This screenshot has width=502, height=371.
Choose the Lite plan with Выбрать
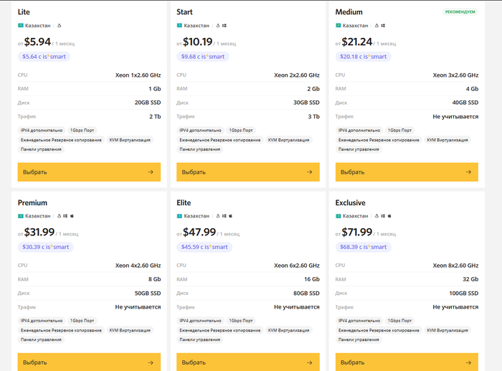(88, 172)
